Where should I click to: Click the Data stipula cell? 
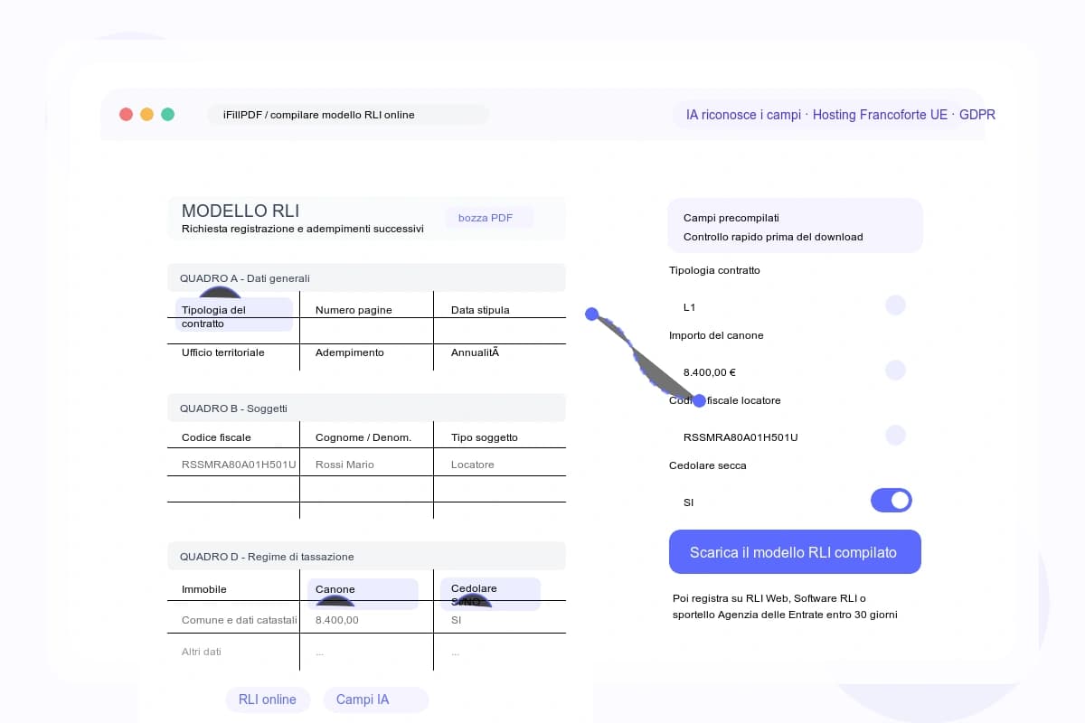480,310
